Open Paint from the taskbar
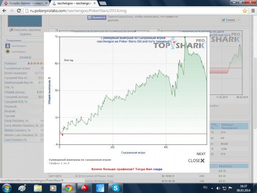257x193 pixels. (22, 188)
